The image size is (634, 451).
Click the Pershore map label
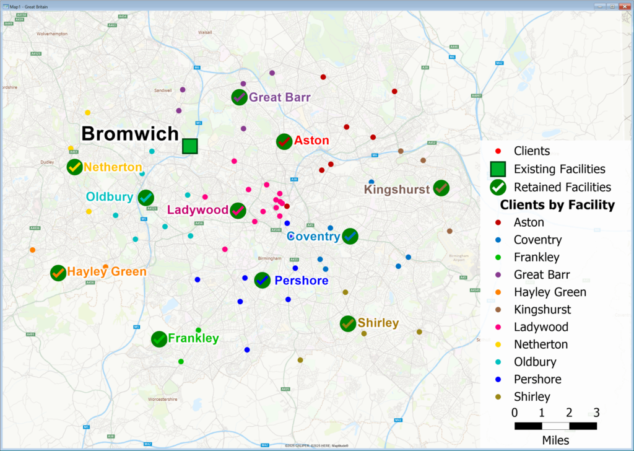302,280
